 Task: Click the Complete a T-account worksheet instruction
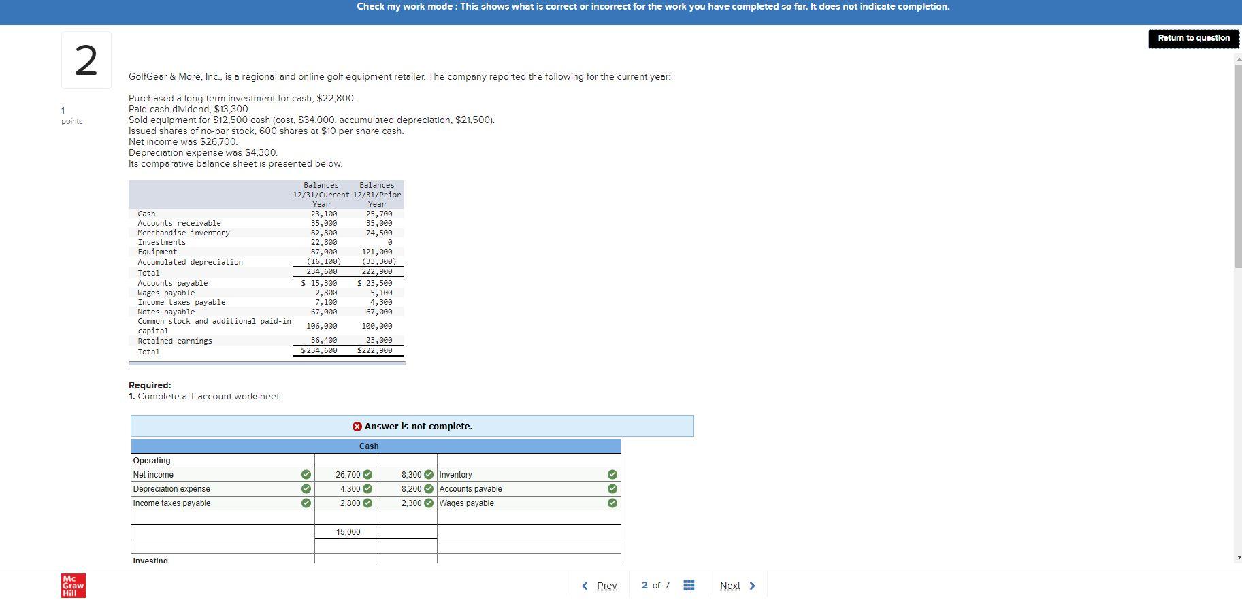tap(210, 397)
